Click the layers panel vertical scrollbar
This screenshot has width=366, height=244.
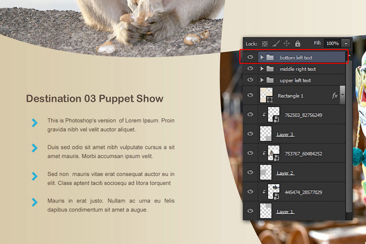(x=349, y=136)
